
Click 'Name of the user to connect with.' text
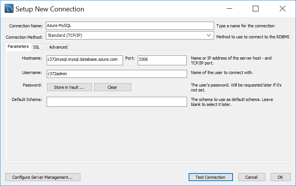click(x=222, y=73)
